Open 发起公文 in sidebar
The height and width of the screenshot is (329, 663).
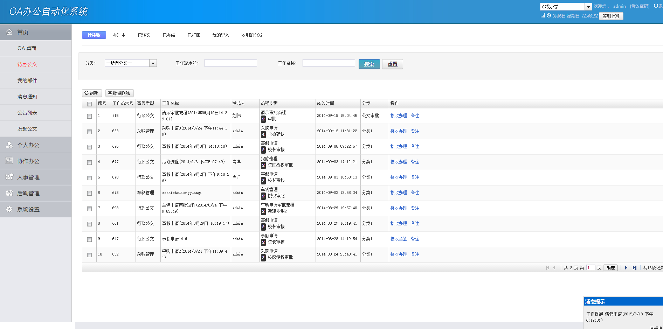tap(36, 129)
